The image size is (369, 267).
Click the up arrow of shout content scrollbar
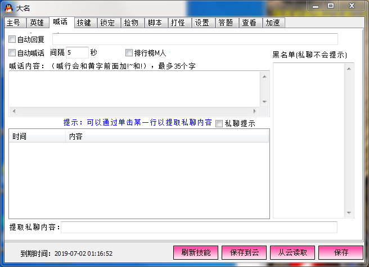click(x=264, y=77)
